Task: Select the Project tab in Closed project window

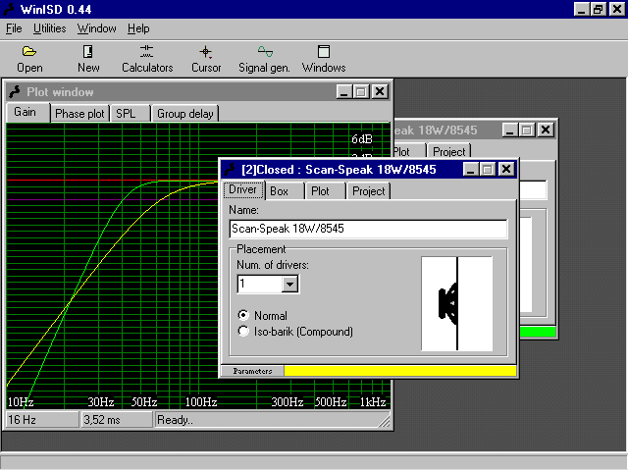Action: click(x=369, y=191)
